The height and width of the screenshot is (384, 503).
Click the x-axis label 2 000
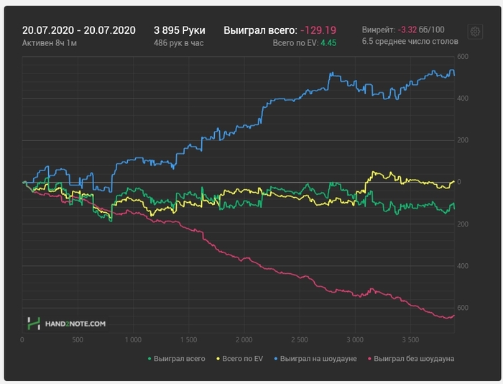[x=244, y=339]
